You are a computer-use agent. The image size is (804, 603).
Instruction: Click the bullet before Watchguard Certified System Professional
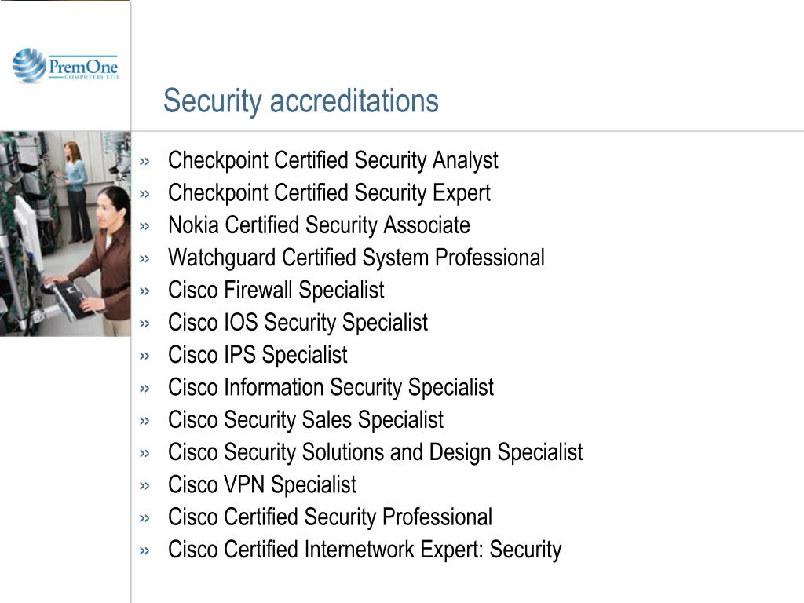(144, 258)
